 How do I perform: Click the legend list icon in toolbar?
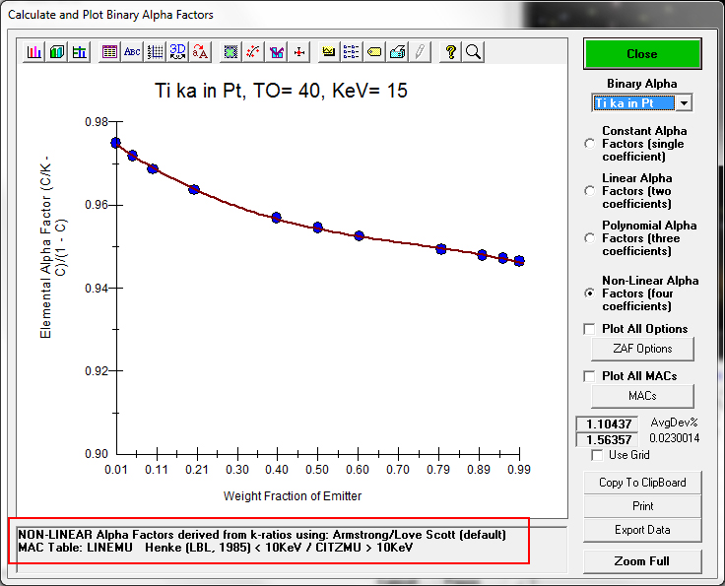tap(352, 52)
